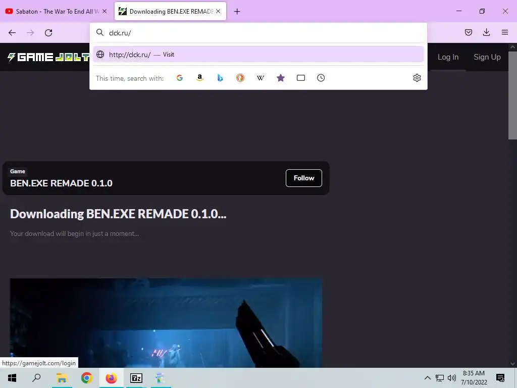Open Windows taskbar search
Image resolution: width=517 pixels, height=388 pixels.
pos(36,378)
